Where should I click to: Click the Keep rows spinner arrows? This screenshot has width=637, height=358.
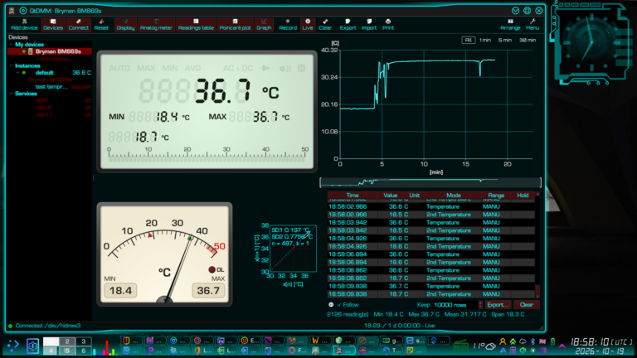click(x=480, y=305)
